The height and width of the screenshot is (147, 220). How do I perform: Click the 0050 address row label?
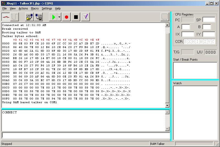click(x=6, y=62)
